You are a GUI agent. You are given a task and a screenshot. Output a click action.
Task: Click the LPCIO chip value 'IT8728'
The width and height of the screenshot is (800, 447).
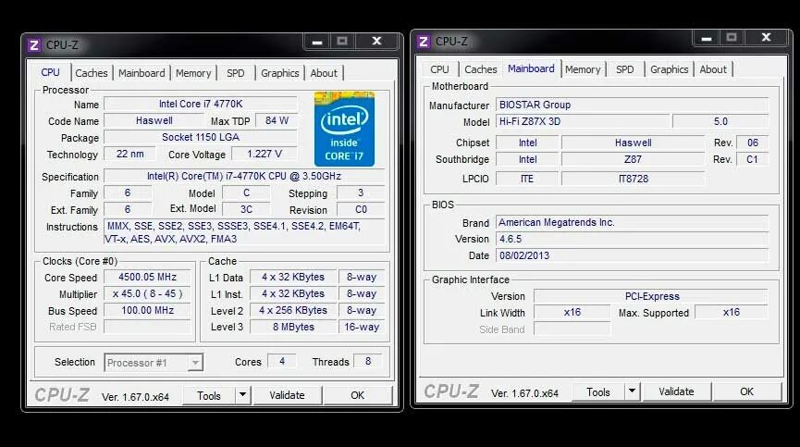pos(633,179)
